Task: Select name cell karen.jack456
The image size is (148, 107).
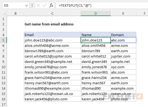Action: (x=96, y=99)
